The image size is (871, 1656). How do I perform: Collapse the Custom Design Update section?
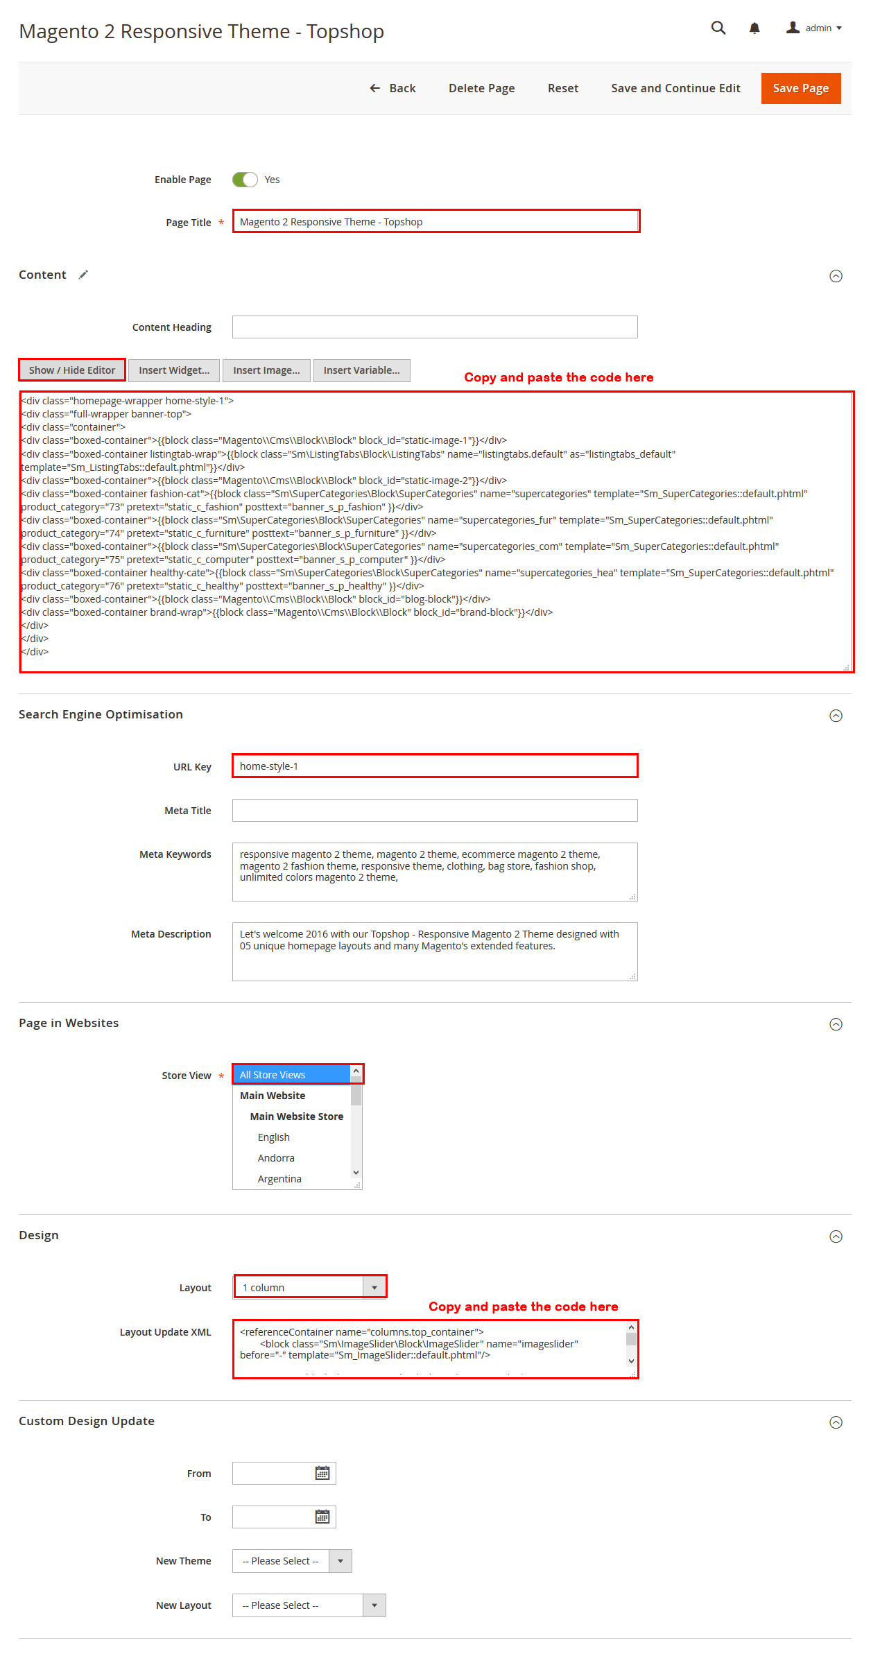click(x=836, y=1422)
